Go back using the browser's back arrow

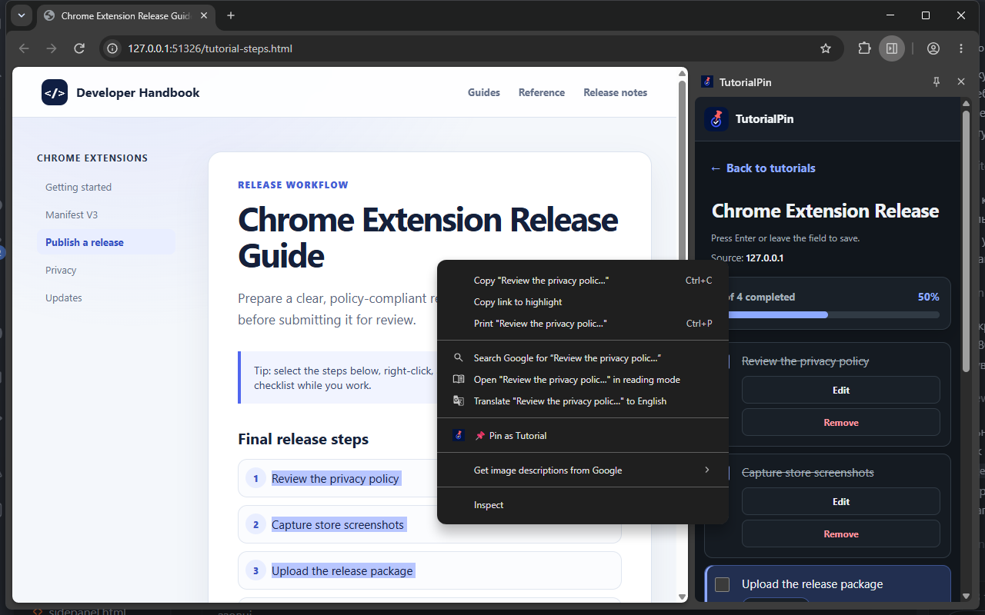(24, 48)
